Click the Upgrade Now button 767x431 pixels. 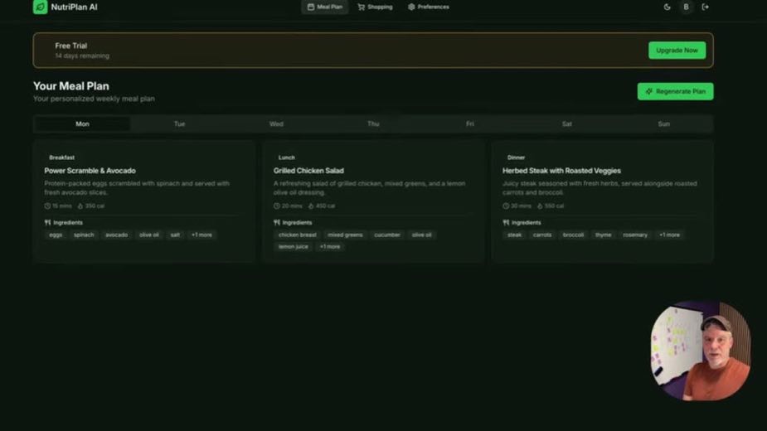click(x=677, y=51)
